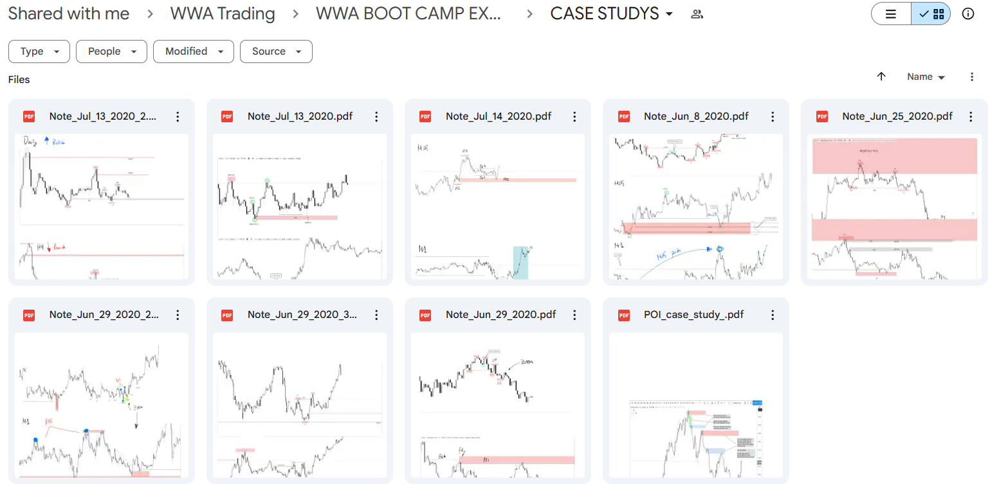Switch to list layout view

(x=891, y=14)
